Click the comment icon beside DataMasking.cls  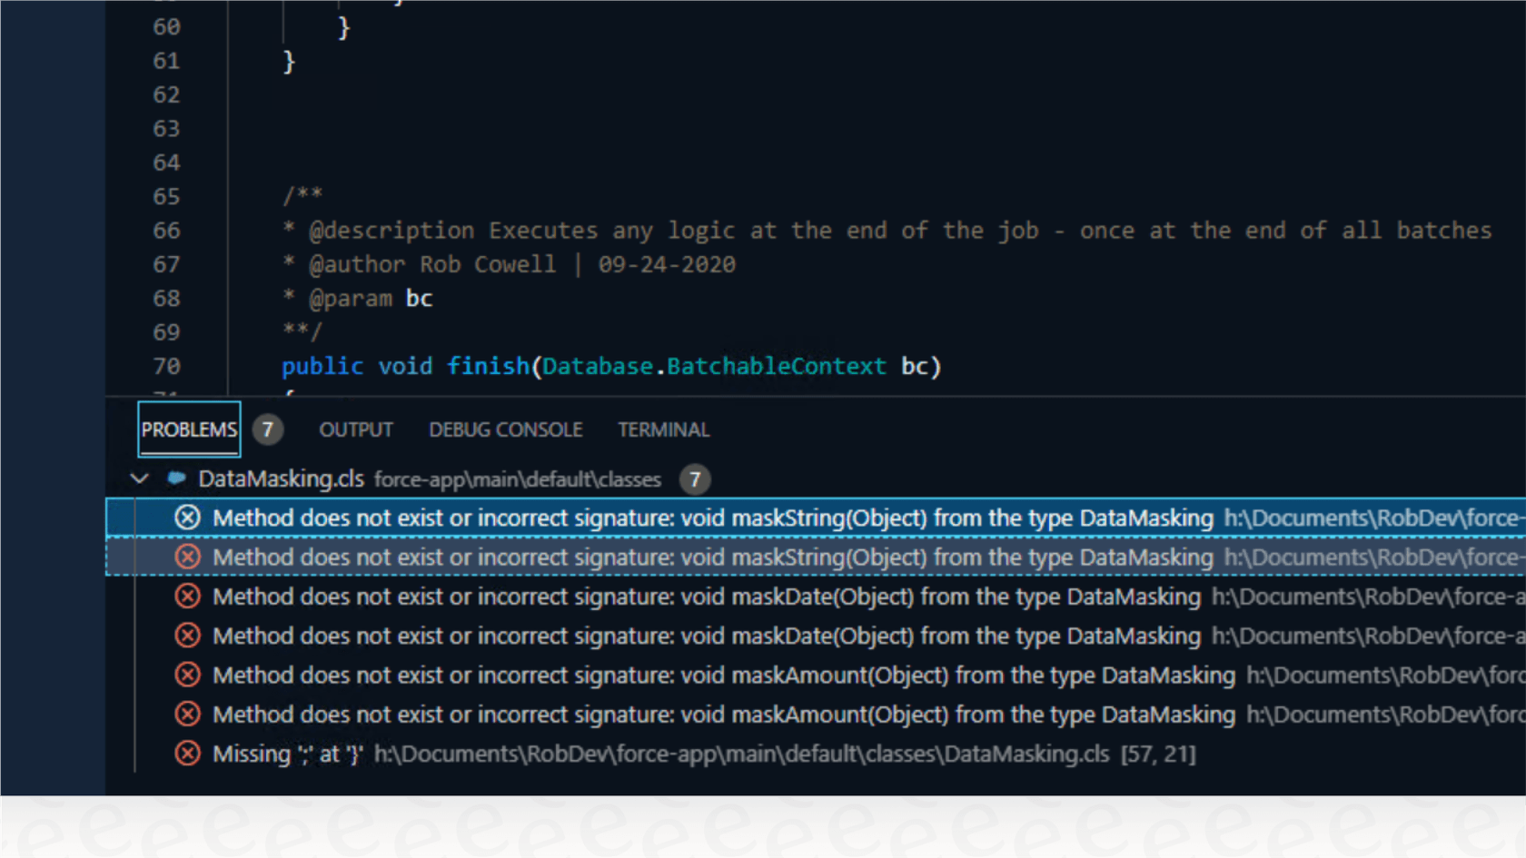[176, 479]
